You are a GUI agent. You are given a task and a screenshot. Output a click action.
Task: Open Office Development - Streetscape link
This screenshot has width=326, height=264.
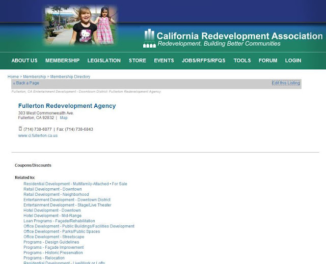click(x=54, y=237)
